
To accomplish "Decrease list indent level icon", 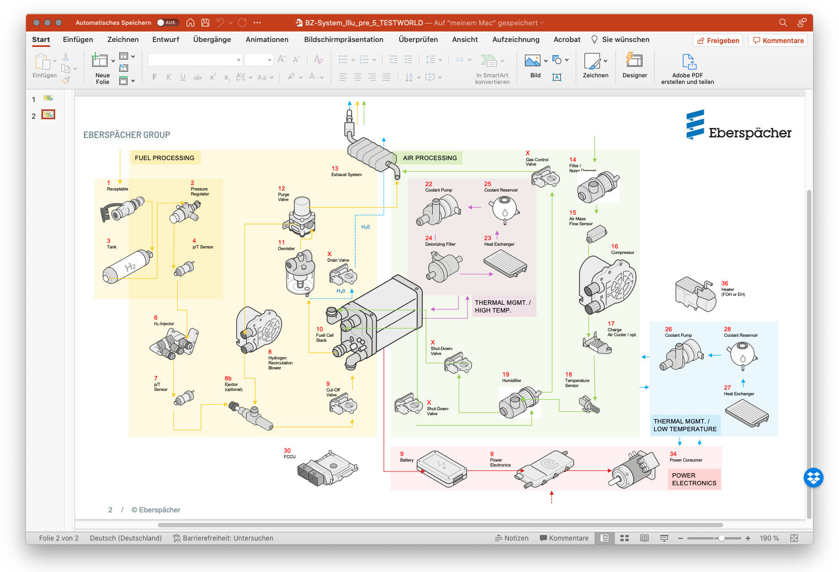I will (394, 59).
